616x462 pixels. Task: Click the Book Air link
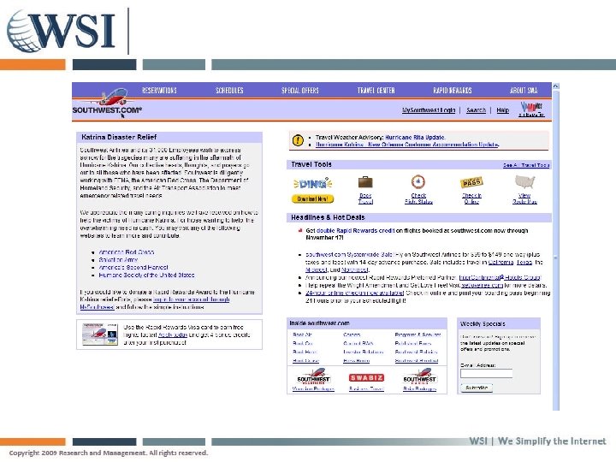pos(302,335)
